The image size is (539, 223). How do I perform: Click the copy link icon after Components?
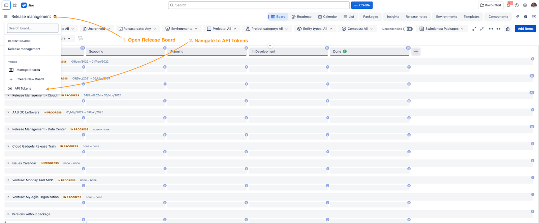pos(517,17)
